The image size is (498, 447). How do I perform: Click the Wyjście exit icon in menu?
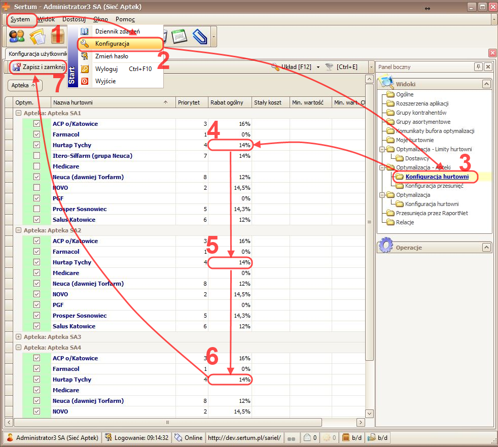click(85, 81)
